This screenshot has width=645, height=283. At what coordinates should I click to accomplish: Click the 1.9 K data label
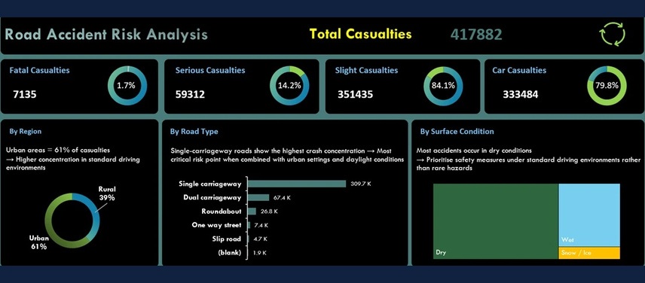pos(259,253)
